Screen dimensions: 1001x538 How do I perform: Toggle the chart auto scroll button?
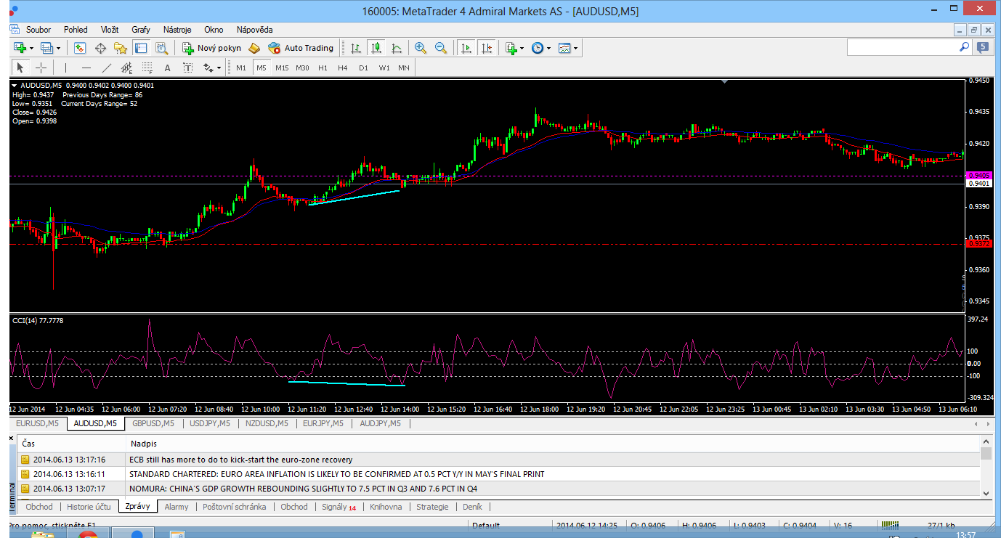(x=466, y=48)
